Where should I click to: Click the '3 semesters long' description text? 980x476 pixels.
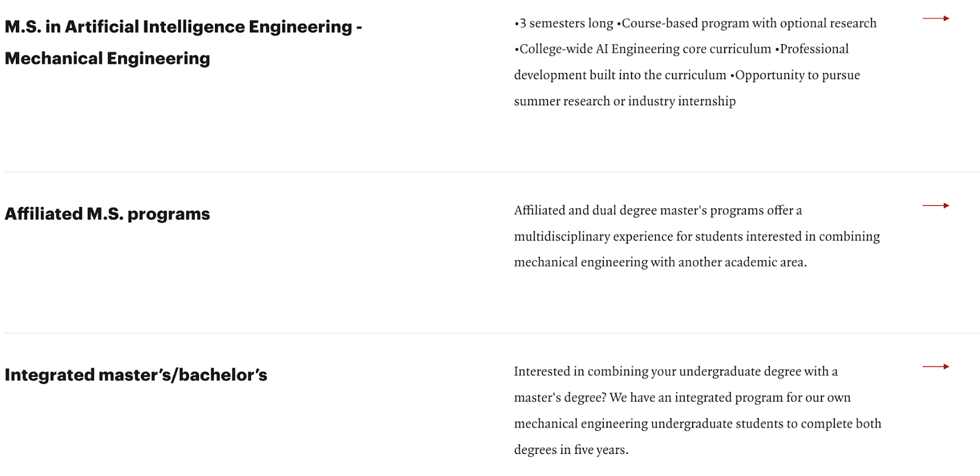(x=566, y=23)
